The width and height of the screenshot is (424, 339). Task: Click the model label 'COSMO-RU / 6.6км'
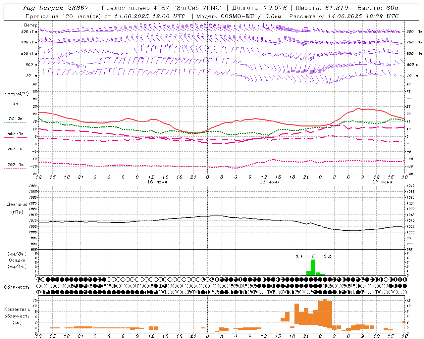click(251, 16)
